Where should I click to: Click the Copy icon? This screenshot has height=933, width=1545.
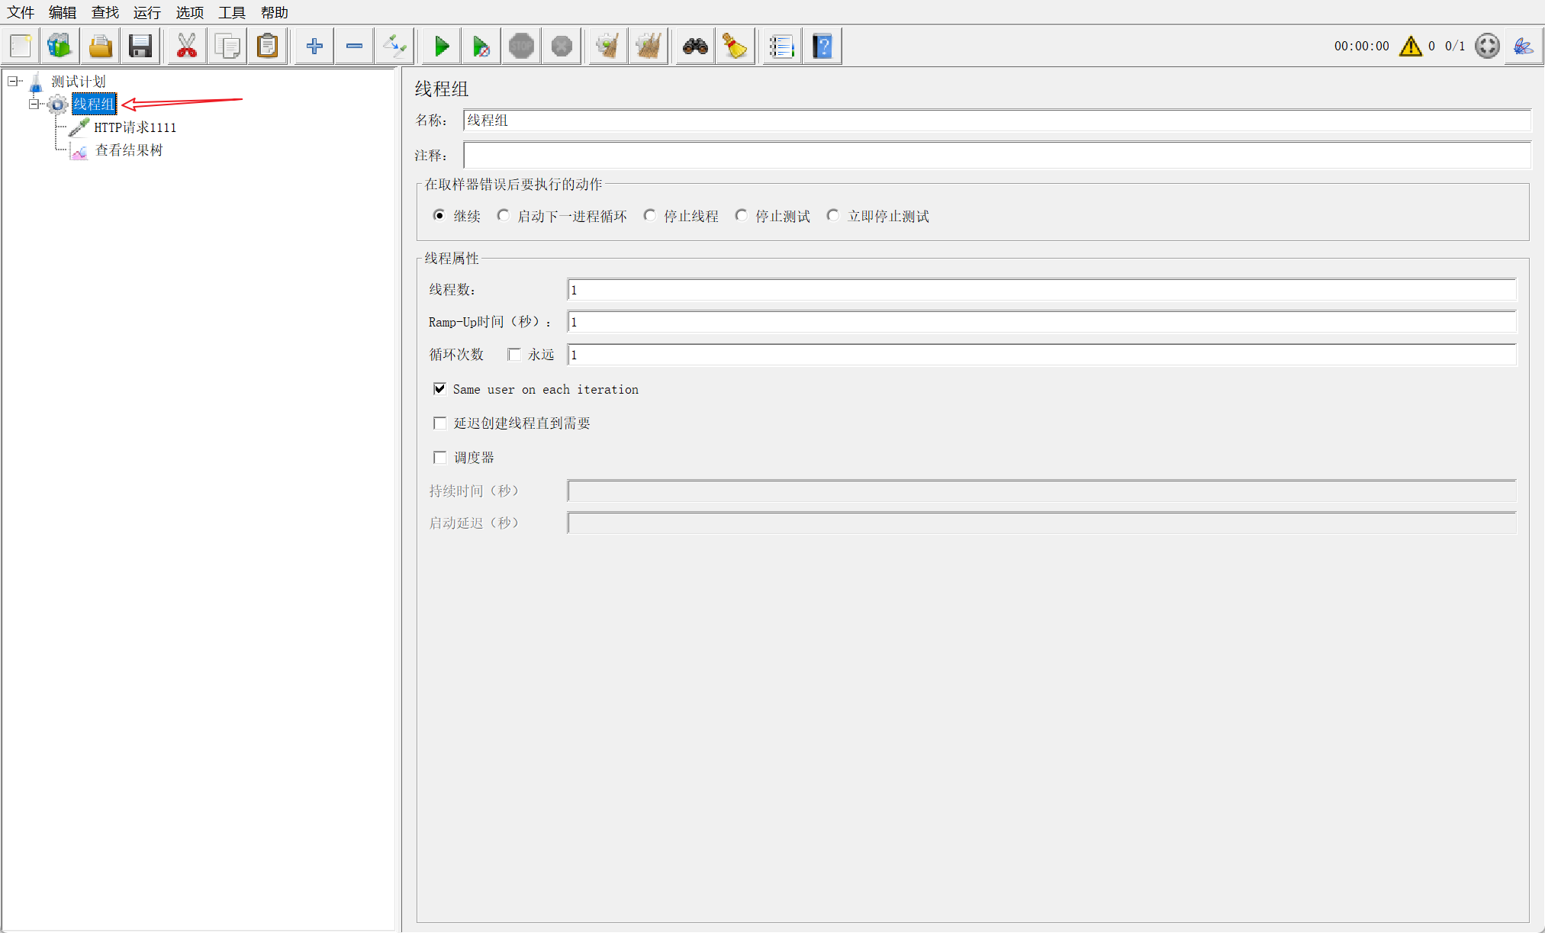[x=227, y=46]
